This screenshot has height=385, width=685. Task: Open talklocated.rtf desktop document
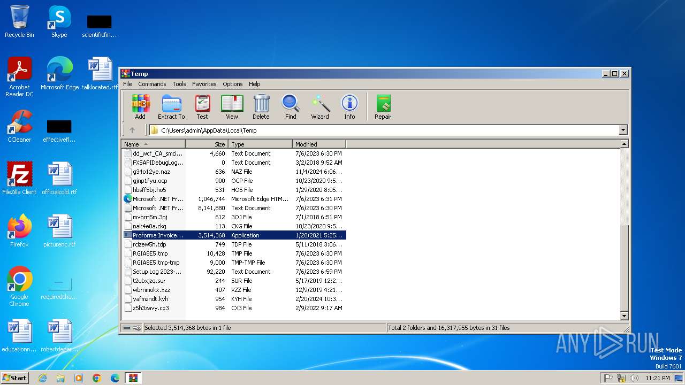point(100,74)
